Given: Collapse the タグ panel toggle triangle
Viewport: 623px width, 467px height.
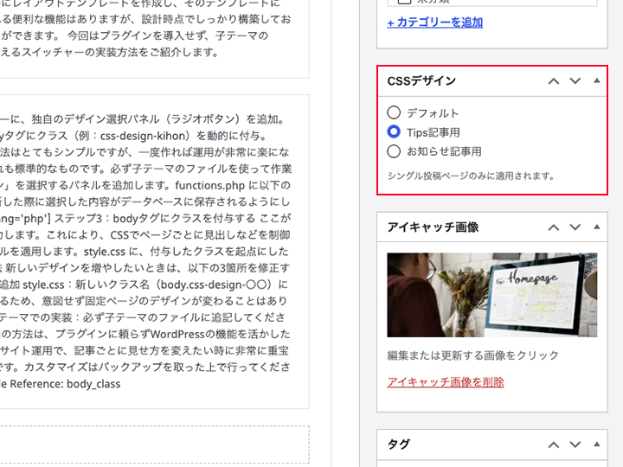Looking at the screenshot, I should pyautogui.click(x=596, y=444).
